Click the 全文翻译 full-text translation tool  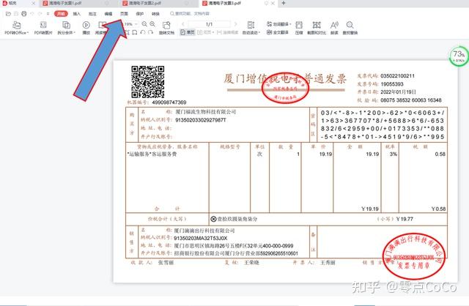pyautogui.click(x=278, y=32)
